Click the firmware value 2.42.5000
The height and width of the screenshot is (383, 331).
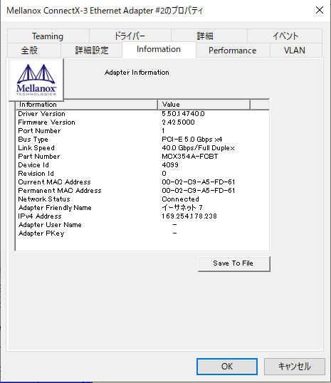point(179,122)
